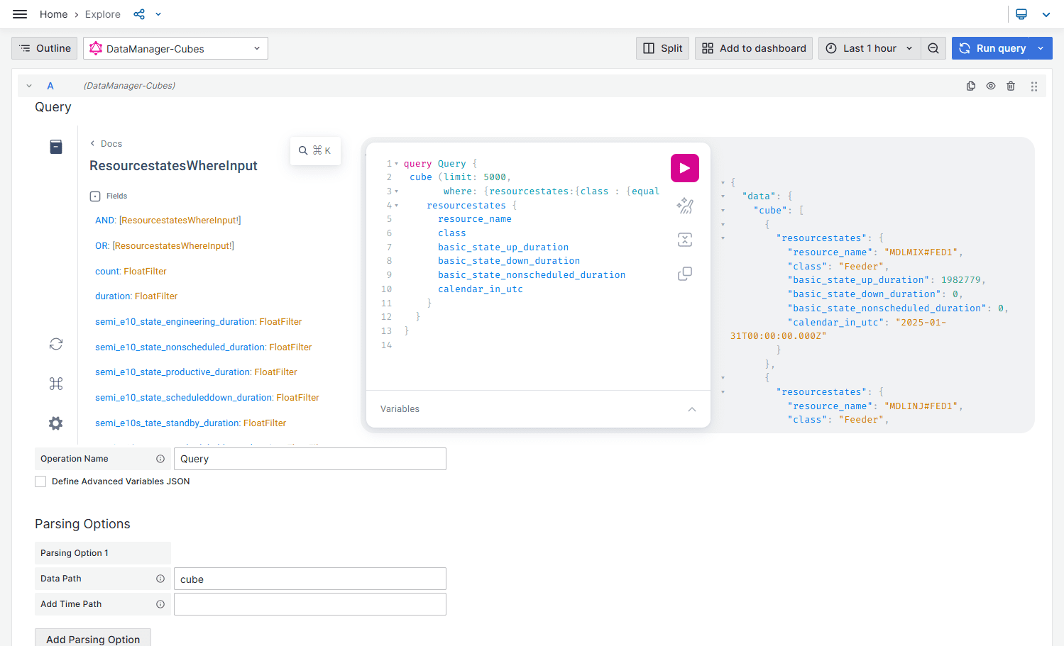Expand the Last 1 hour time range picker

point(870,48)
